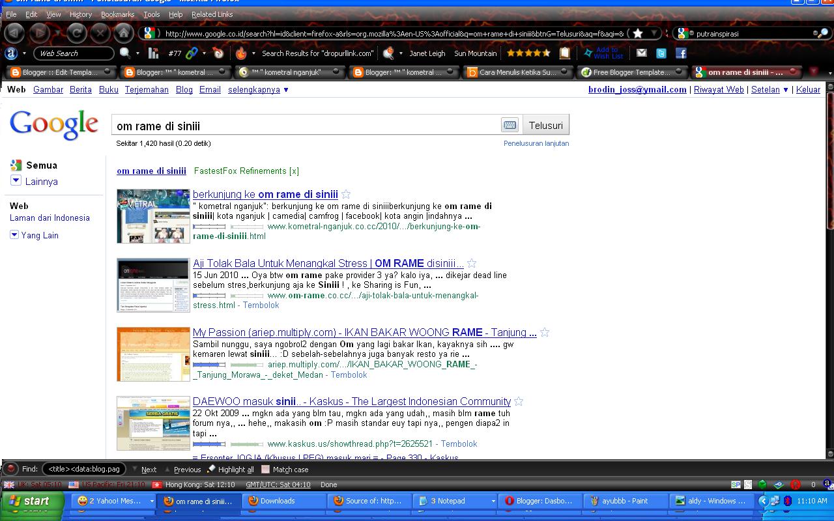Expand the Notepad taskbar group arrow
This screenshot has width=834, height=521.
[493, 501]
